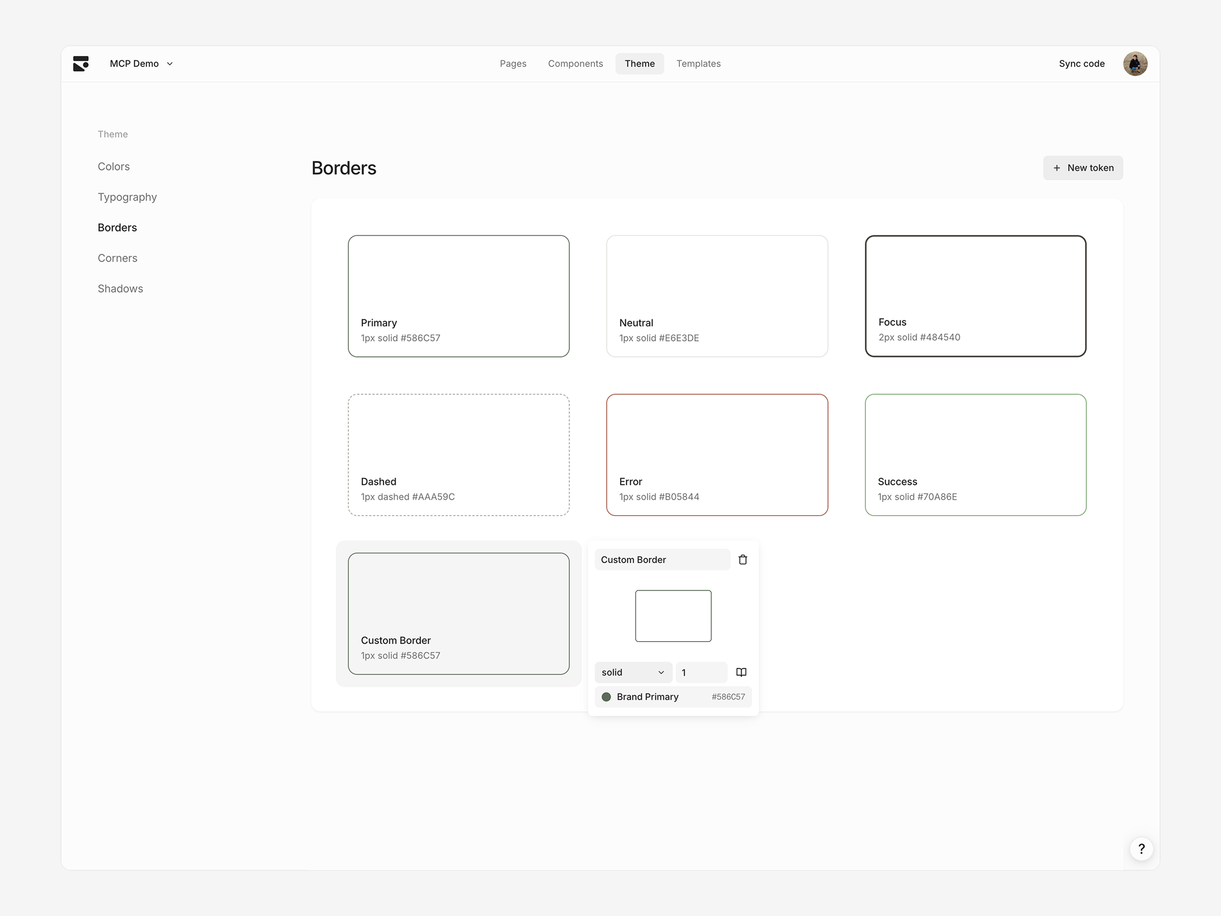
Task: Click the app logo in the top-left corner
Action: (81, 64)
